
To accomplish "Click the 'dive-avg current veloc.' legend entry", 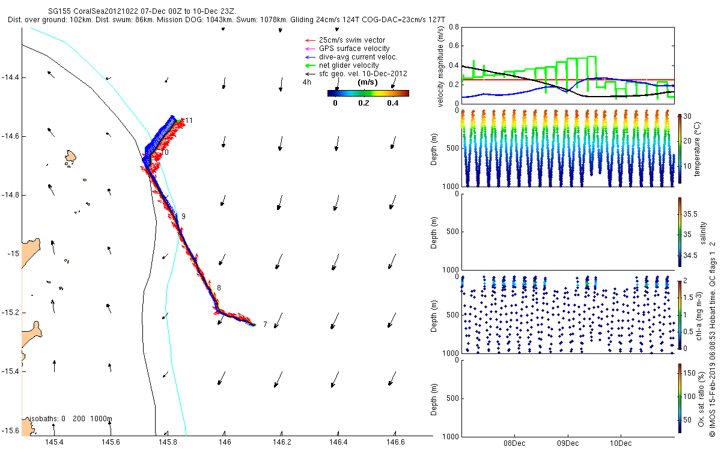I will [350, 56].
